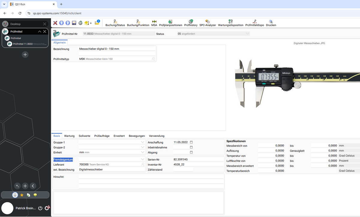Image resolution: width=360 pixels, height=217 pixels.
Task: Click the Bezeichnung input field
Action: [x=117, y=49]
